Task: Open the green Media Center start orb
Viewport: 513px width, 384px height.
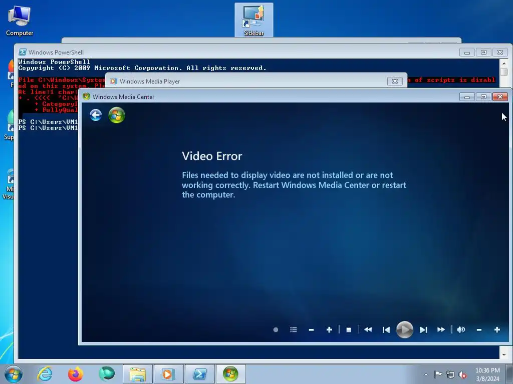Action: point(117,115)
